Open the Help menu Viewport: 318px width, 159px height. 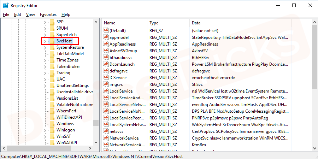pyautogui.click(x=66, y=14)
